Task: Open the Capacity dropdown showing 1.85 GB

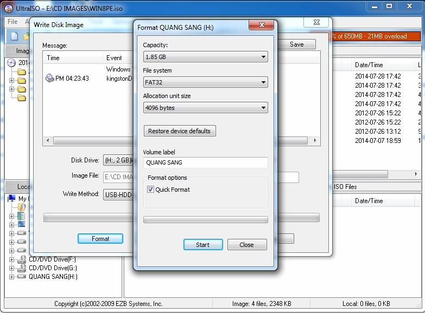Action: pyautogui.click(x=206, y=57)
